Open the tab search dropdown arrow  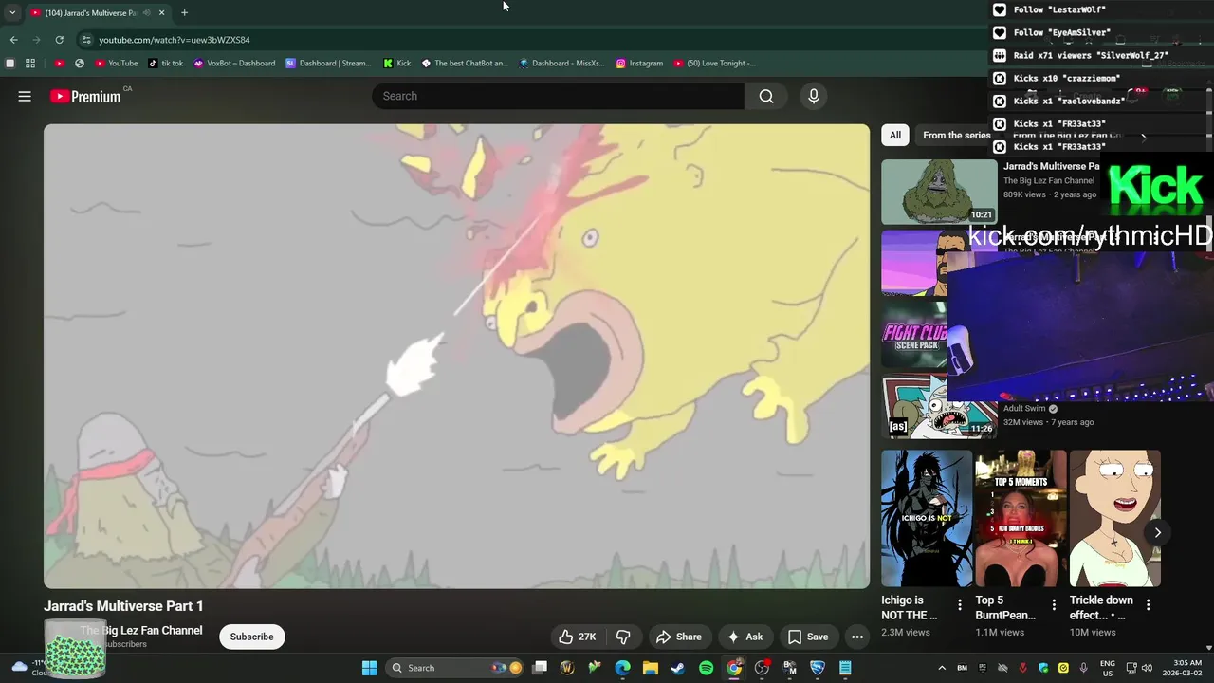coord(12,12)
